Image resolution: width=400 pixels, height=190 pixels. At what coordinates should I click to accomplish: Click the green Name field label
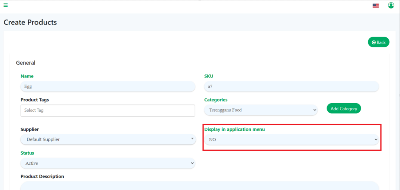[27, 76]
